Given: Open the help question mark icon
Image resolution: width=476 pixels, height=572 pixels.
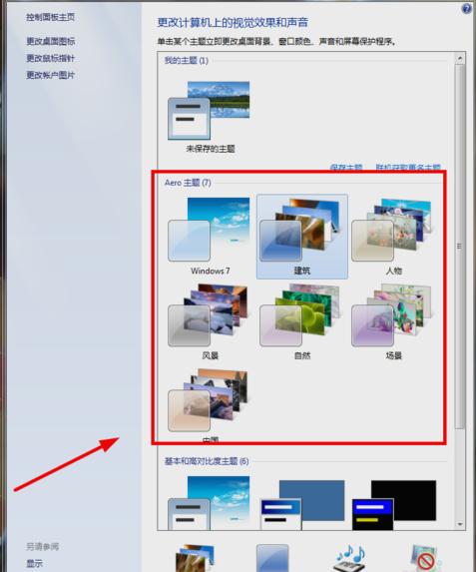Looking at the screenshot, I should (467, 8).
